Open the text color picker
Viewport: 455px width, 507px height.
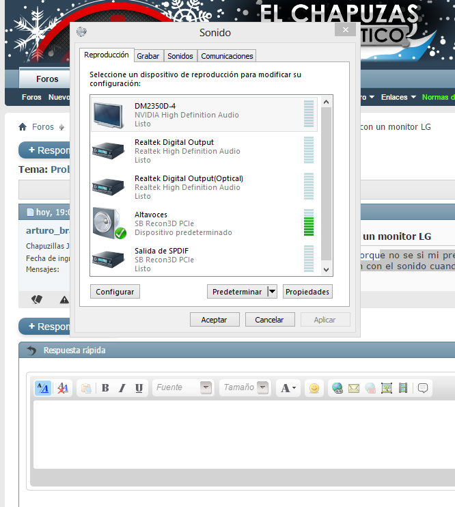tap(288, 387)
